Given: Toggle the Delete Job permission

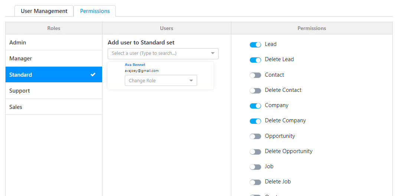Looking at the screenshot, I should pos(255,182).
